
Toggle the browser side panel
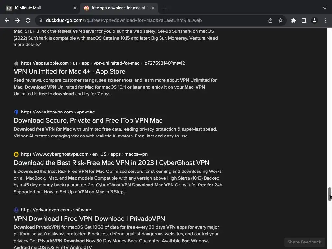(304, 20)
